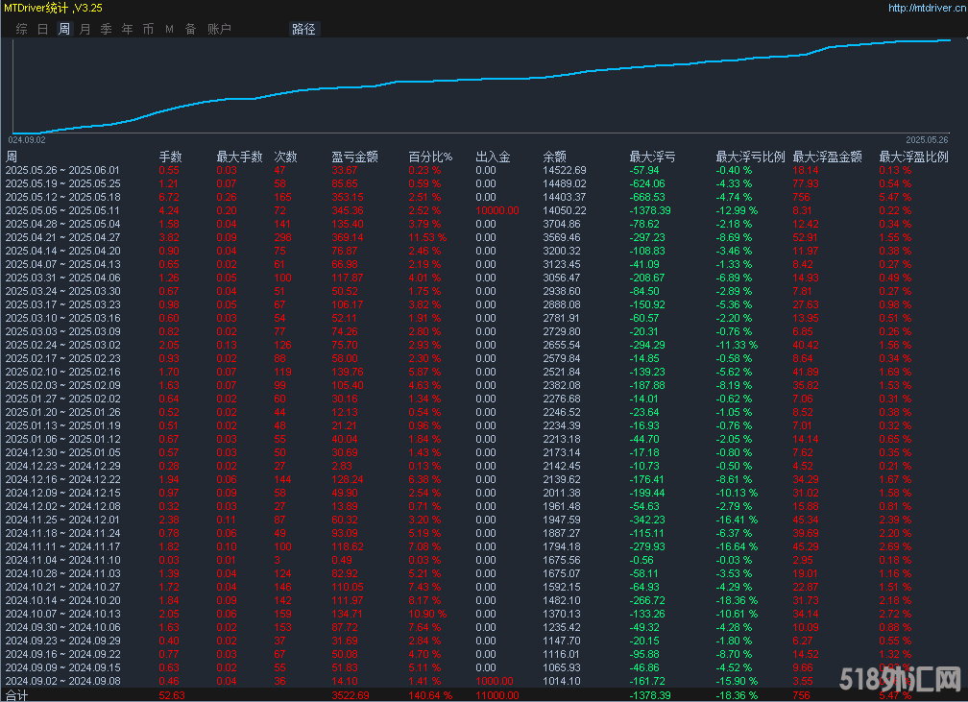Image resolution: width=968 pixels, height=702 pixels.
Task: Click the 最大浮亏比例 column header
Action: pyautogui.click(x=750, y=157)
